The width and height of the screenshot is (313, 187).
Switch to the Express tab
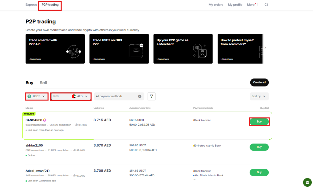[31, 5]
